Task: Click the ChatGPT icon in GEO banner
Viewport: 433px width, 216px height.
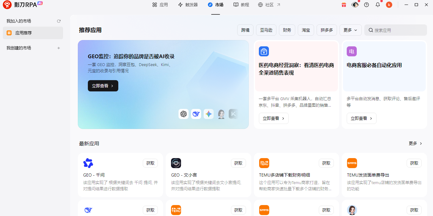Action: click(x=184, y=114)
